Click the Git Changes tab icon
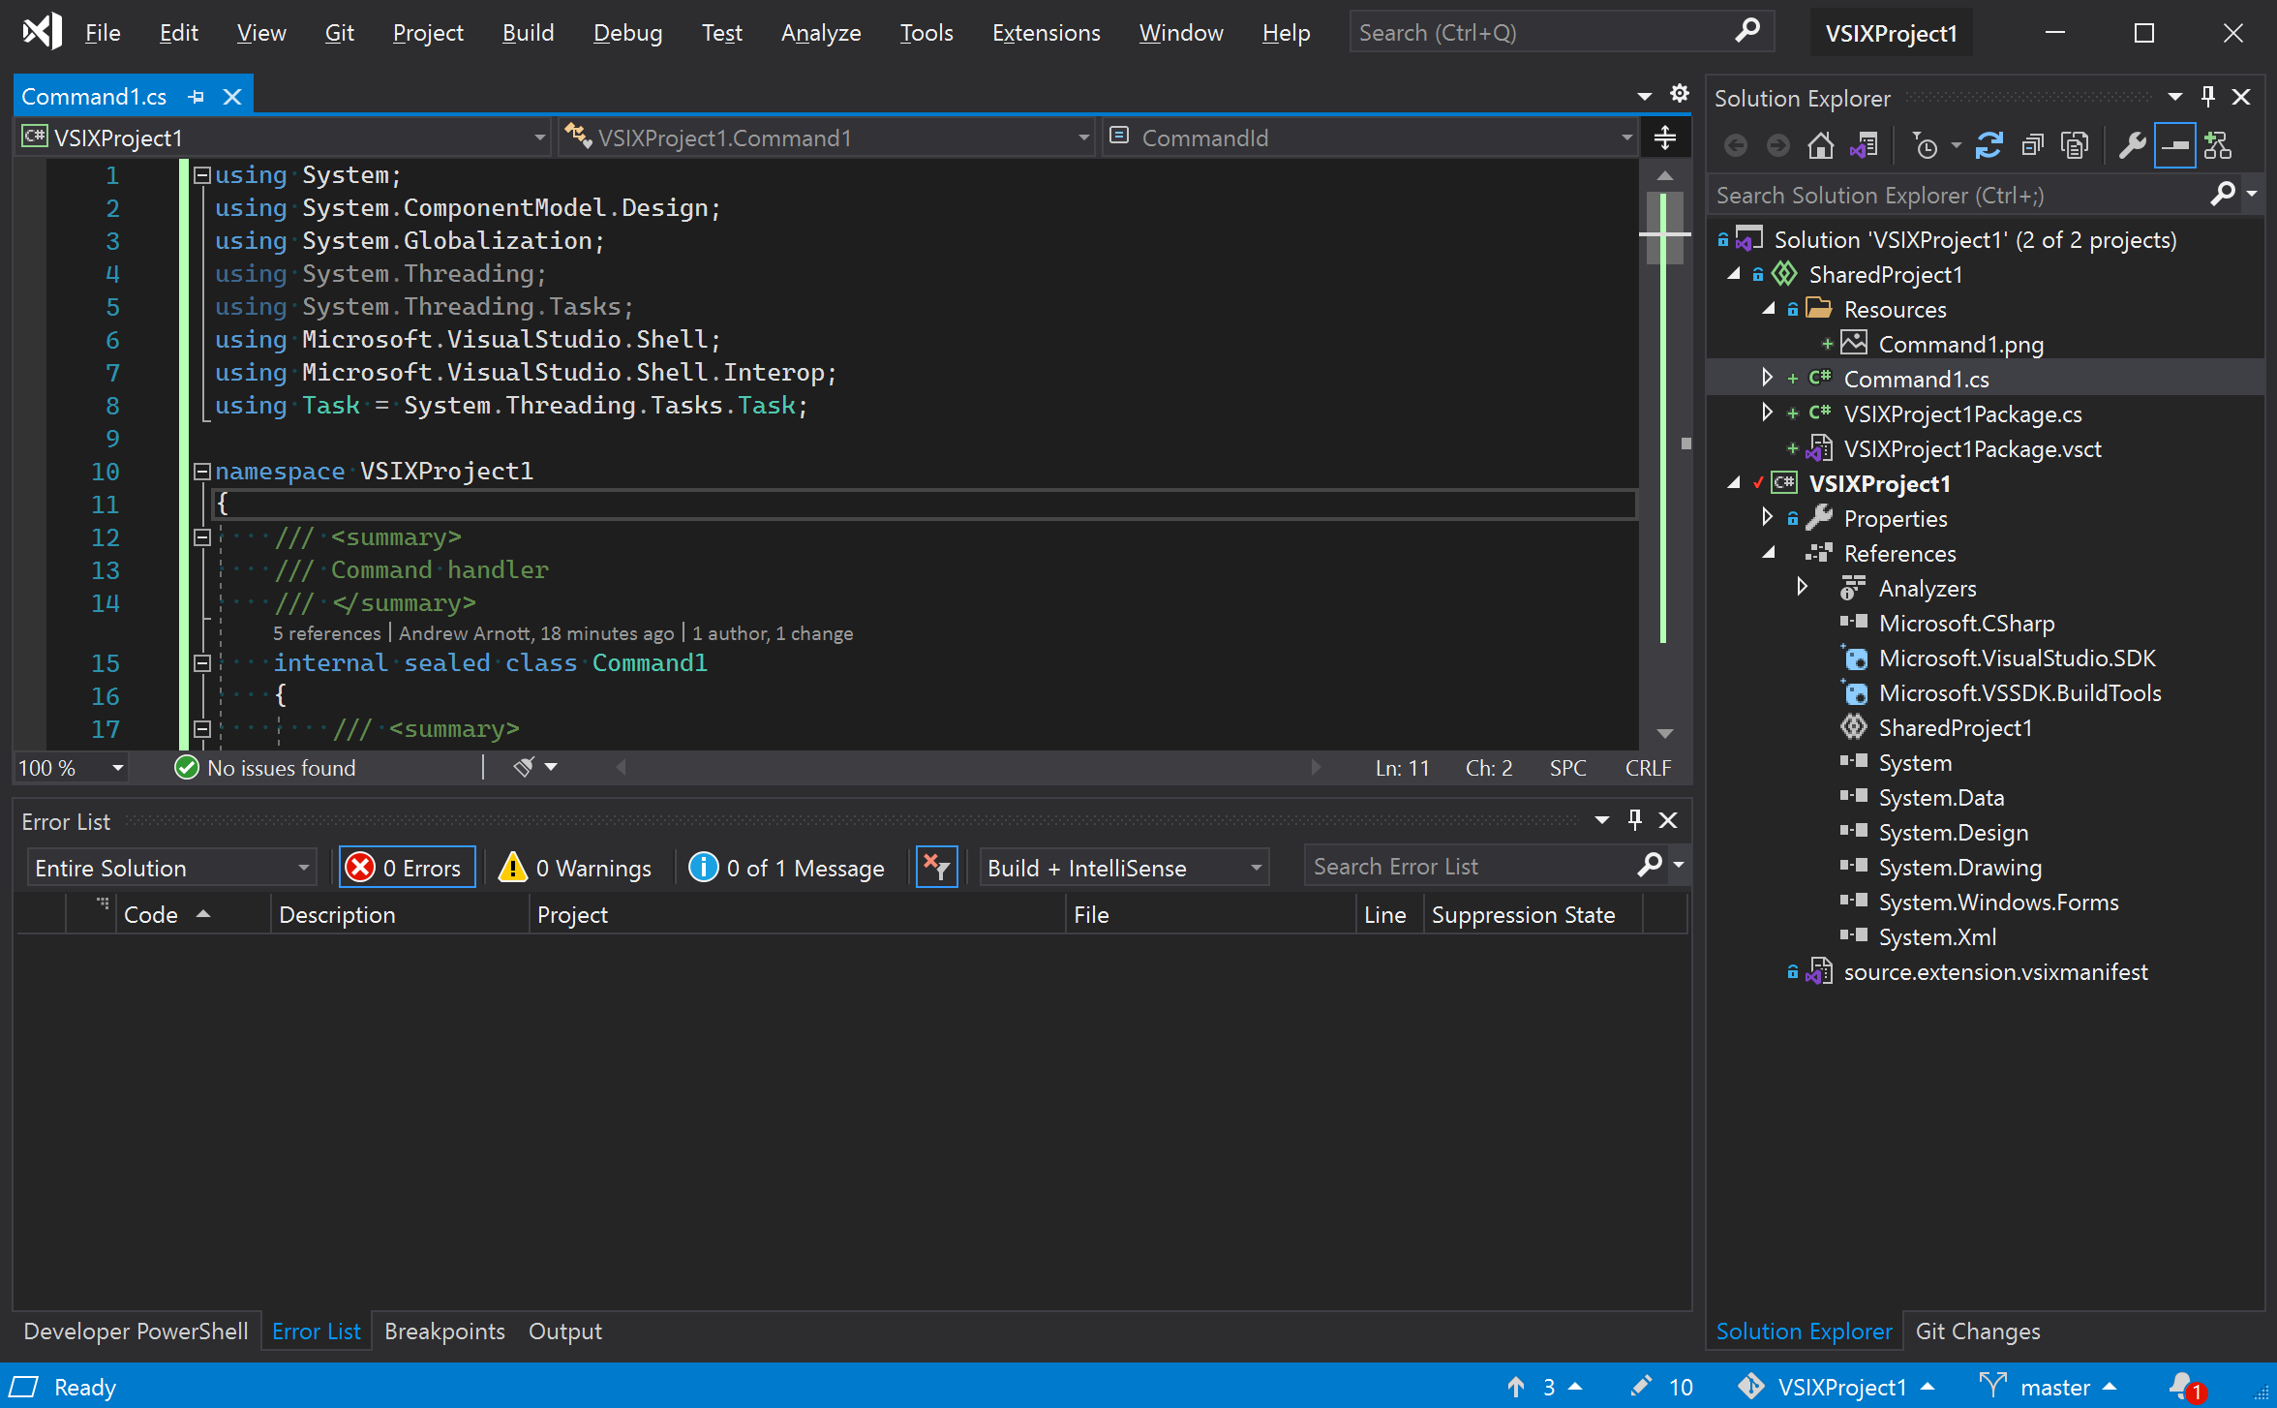The image size is (2277, 1408). 1978,1331
